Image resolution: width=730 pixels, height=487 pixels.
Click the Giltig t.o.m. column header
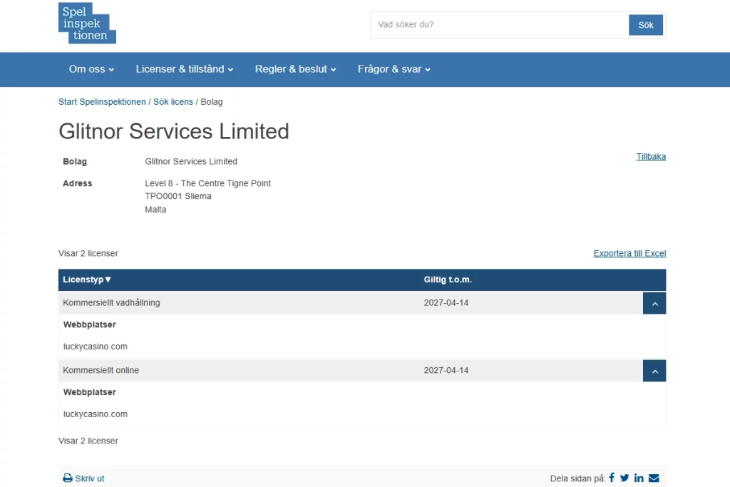tap(448, 280)
